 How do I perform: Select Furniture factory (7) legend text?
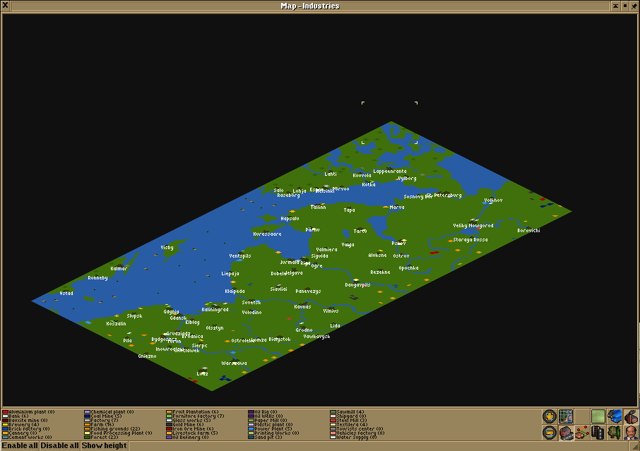click(198, 416)
